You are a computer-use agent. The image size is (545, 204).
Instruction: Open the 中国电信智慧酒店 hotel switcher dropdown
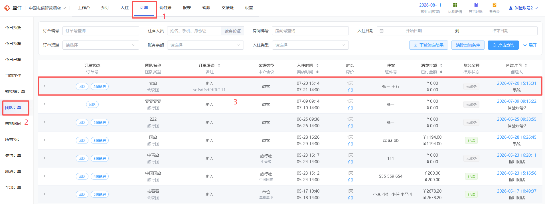(x=47, y=8)
